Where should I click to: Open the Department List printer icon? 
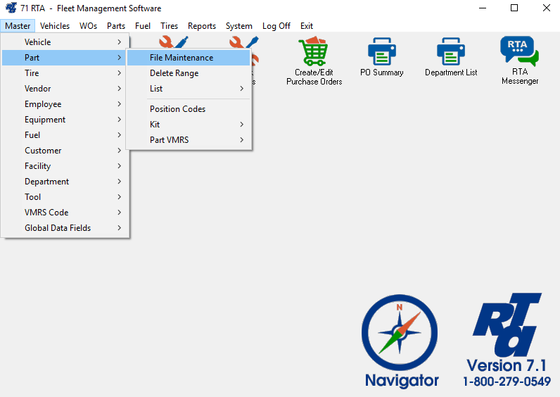point(451,51)
